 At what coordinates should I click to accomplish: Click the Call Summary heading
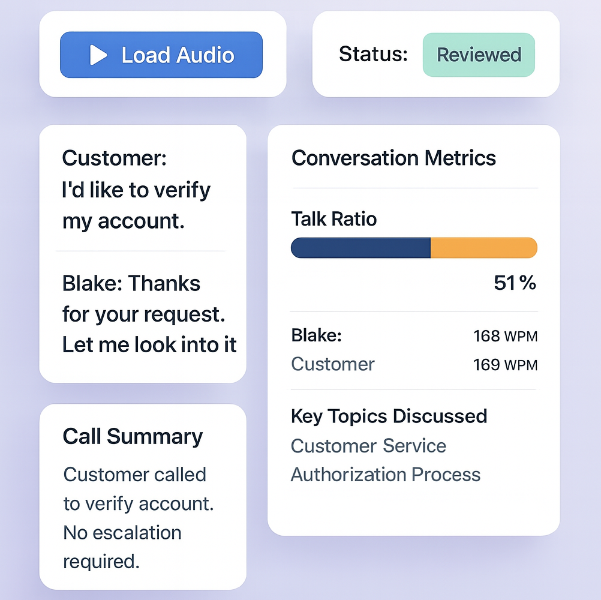133,436
